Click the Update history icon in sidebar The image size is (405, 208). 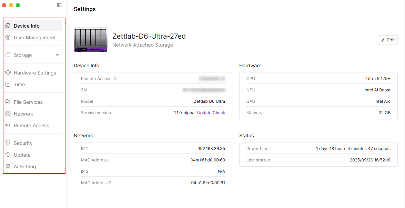[x=8, y=155]
